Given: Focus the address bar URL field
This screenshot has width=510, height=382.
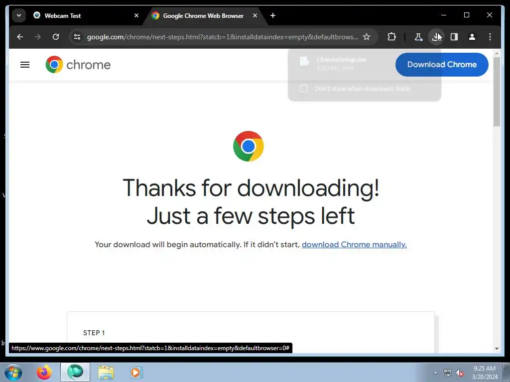Looking at the screenshot, I should click(223, 37).
